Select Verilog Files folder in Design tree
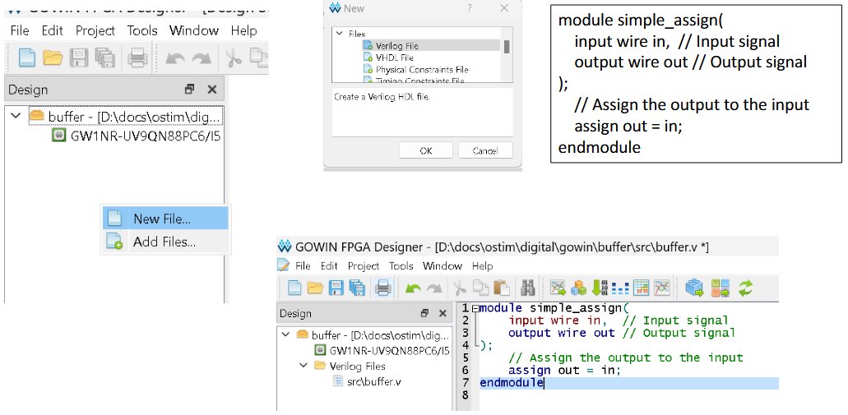This screenshot has width=848, height=415. click(x=357, y=366)
